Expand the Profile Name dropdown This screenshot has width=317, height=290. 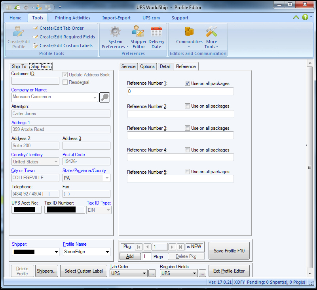107,252
